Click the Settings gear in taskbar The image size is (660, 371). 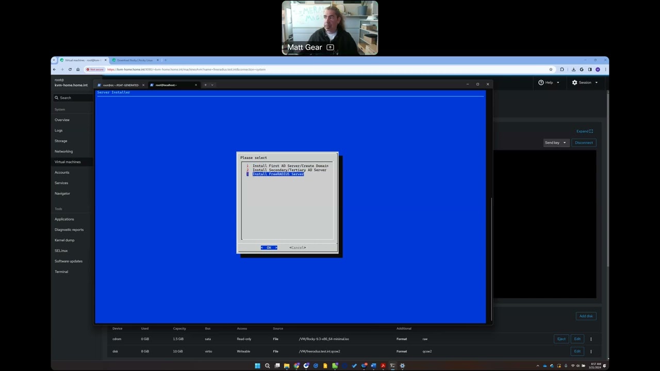click(402, 366)
